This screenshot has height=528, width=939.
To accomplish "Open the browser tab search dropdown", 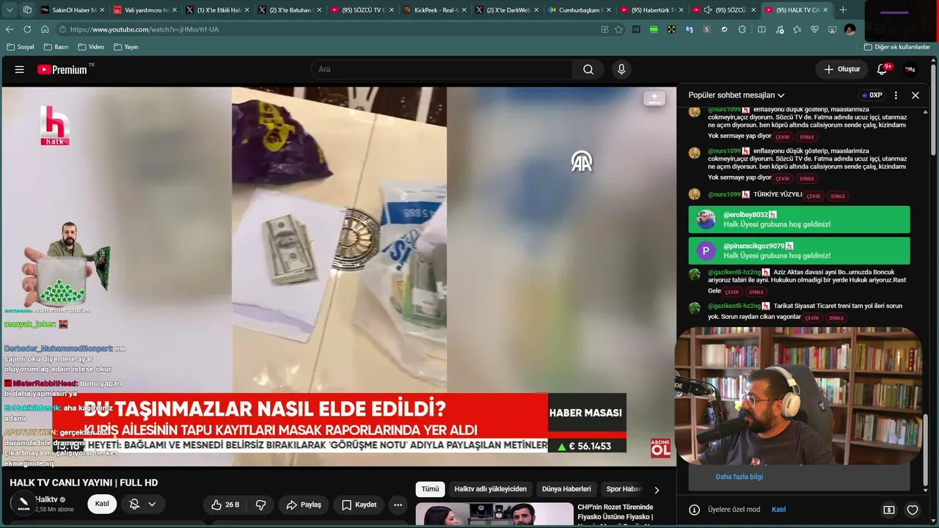I will click(x=10, y=10).
